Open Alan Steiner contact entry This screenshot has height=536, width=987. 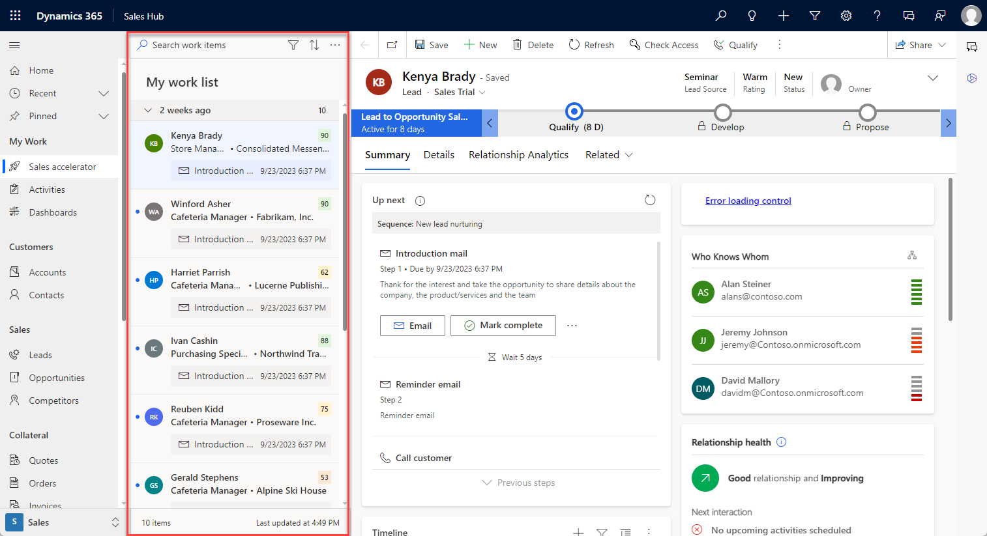coord(807,292)
